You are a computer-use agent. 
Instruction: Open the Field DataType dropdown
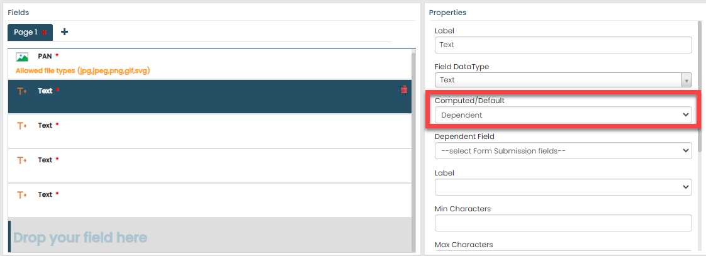tap(563, 80)
